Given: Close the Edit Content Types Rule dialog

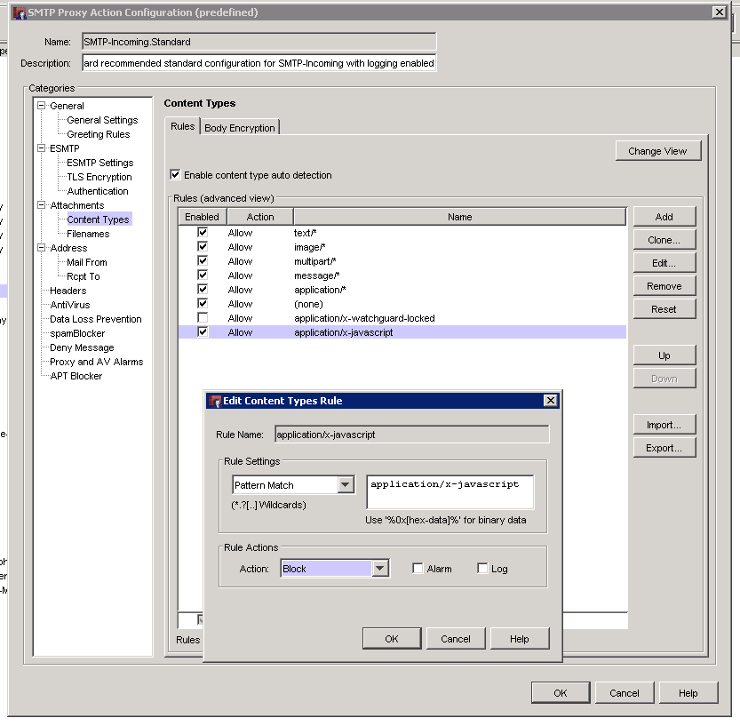Looking at the screenshot, I should (551, 401).
